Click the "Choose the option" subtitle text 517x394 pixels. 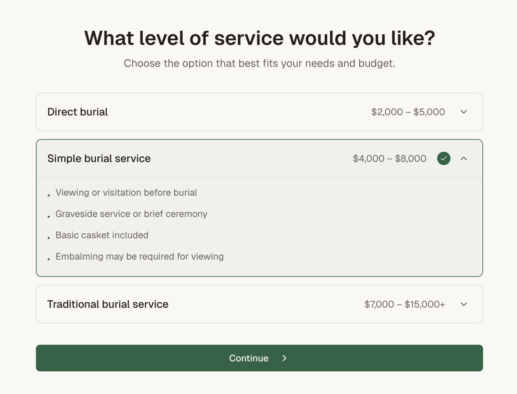259,63
